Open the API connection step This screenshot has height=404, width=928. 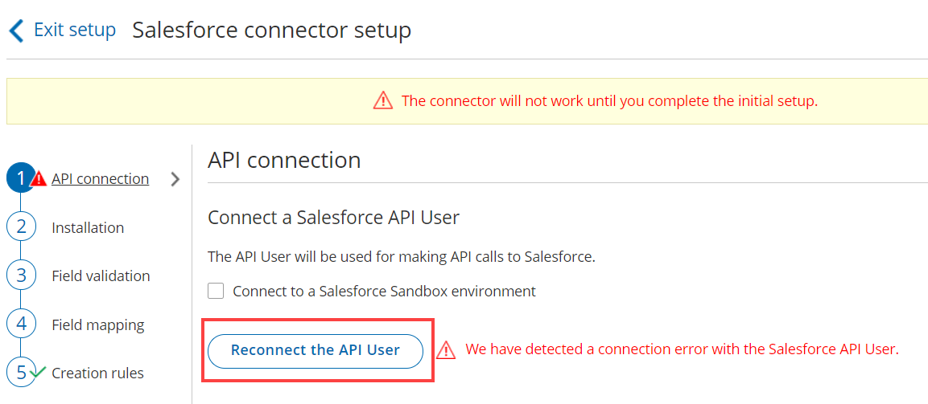point(100,179)
